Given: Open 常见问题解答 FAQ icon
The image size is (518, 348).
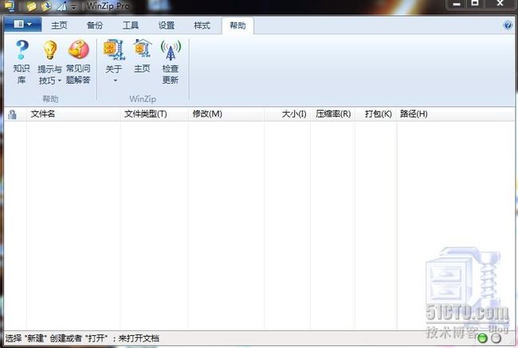Looking at the screenshot, I should click(x=78, y=49).
